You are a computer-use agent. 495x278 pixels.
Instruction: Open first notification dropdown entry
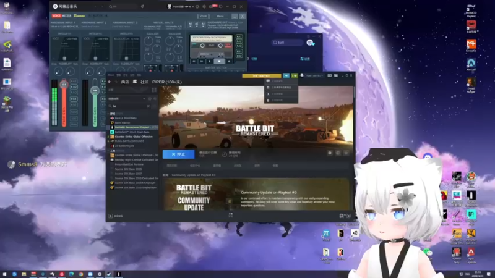(281, 81)
